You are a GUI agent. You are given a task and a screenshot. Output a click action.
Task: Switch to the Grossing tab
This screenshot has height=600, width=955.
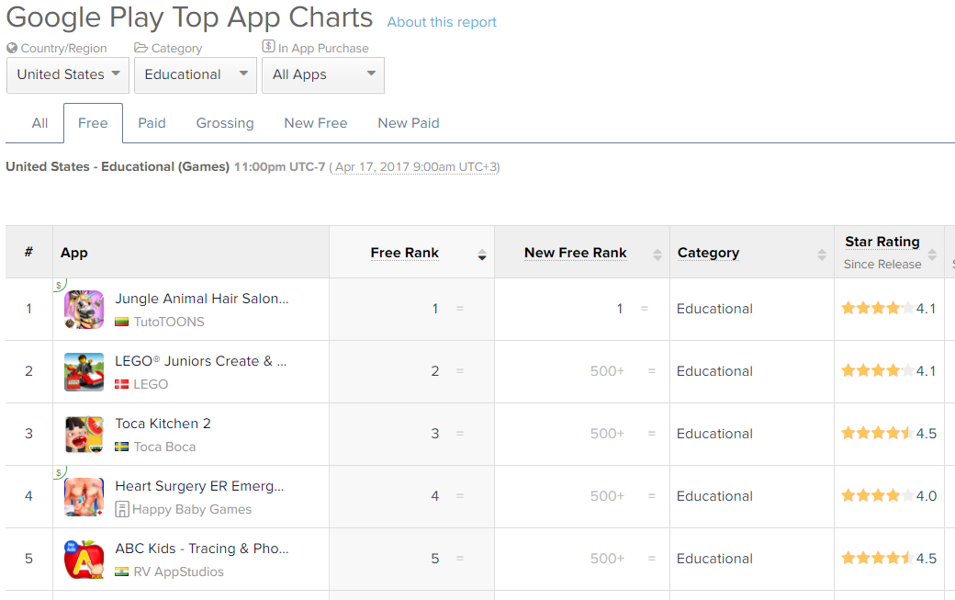tap(225, 123)
